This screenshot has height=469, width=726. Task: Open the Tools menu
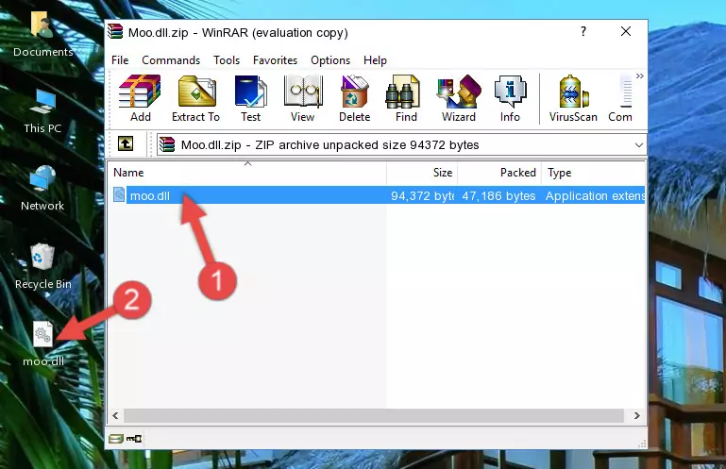(227, 60)
